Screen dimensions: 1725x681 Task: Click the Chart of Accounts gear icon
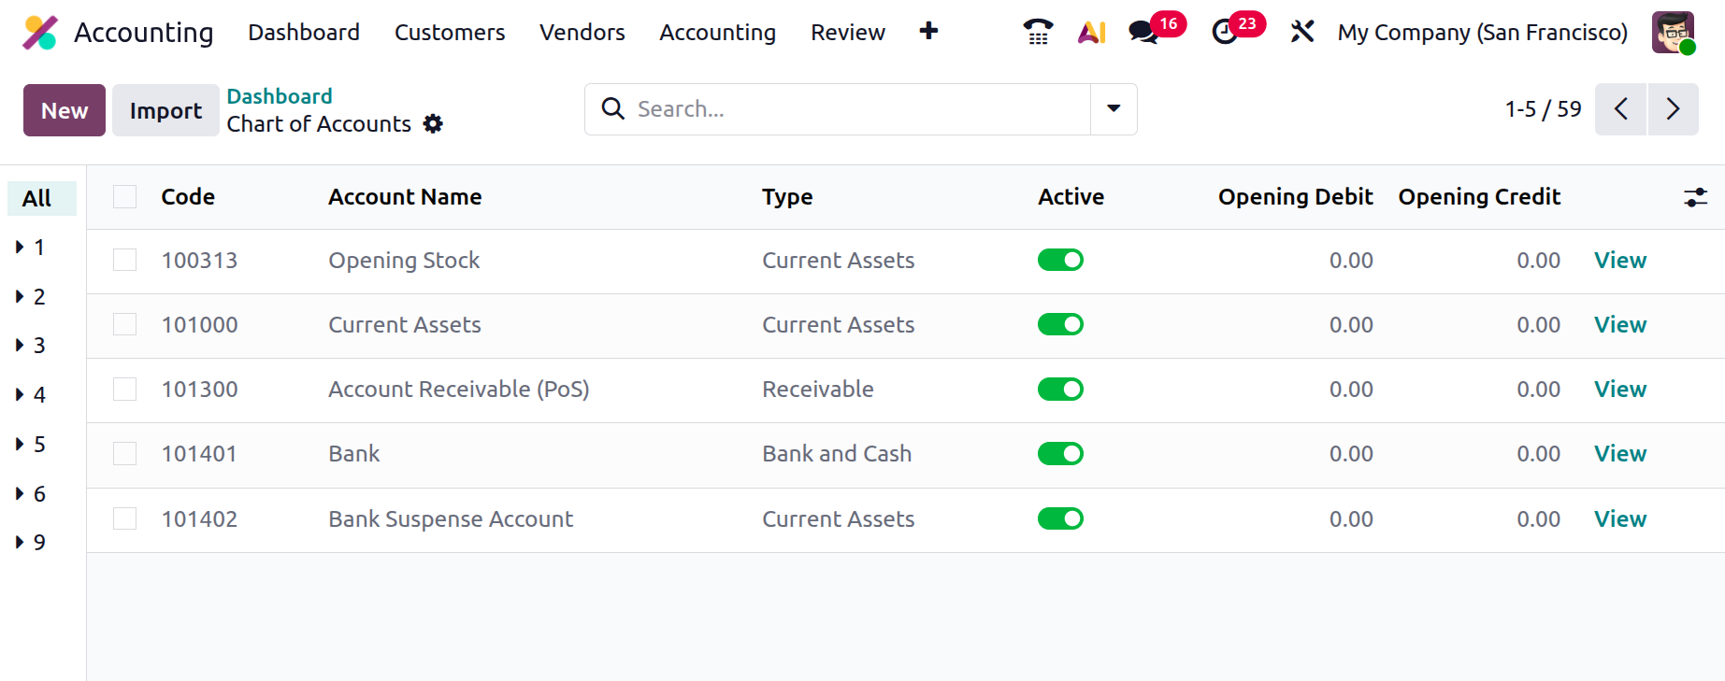point(433,124)
